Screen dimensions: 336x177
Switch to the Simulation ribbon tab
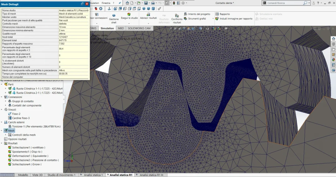click(107, 28)
